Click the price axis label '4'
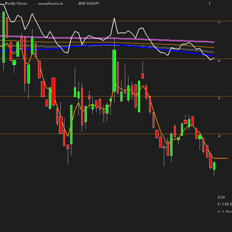The width and height of the screenshot is (232, 232). pos(219,136)
